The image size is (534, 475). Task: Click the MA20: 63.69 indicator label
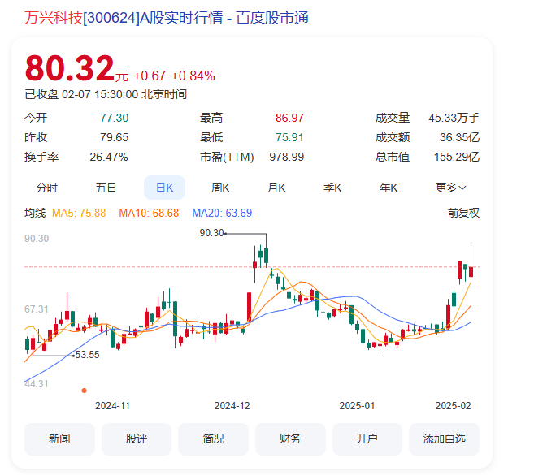coord(222,213)
